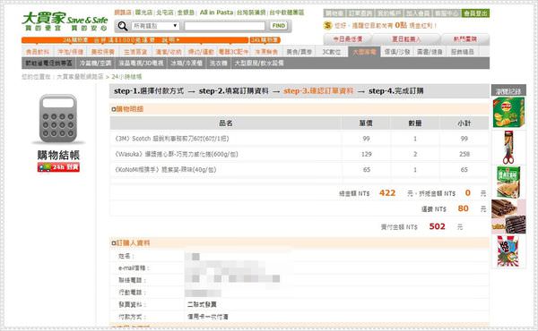Open the chocolate wafer rolls thumbnail

pos(508,216)
